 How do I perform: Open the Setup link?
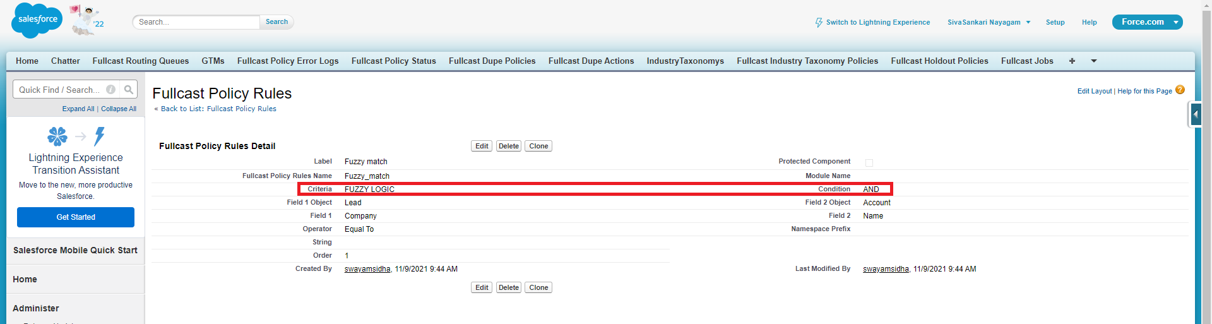(x=1055, y=22)
